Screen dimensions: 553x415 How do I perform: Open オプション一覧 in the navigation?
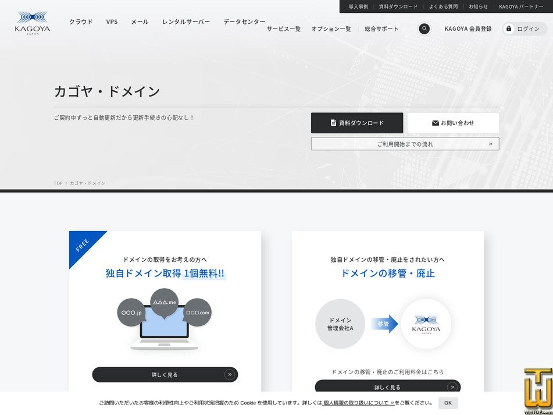point(331,29)
